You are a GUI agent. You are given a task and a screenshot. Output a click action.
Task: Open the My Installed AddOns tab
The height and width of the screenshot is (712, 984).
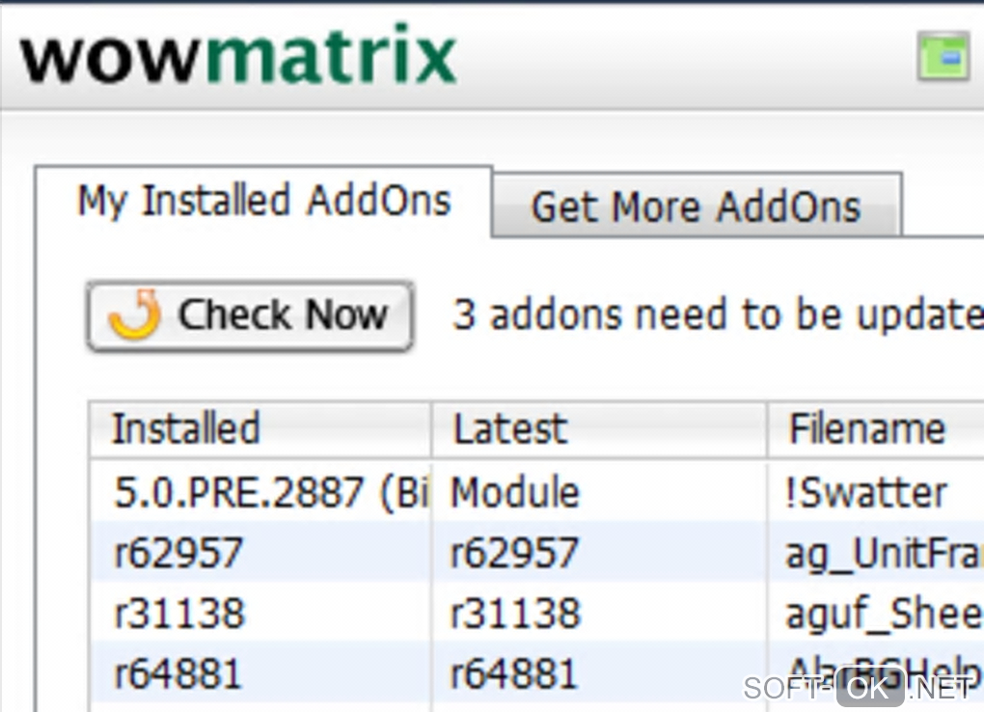(x=263, y=201)
